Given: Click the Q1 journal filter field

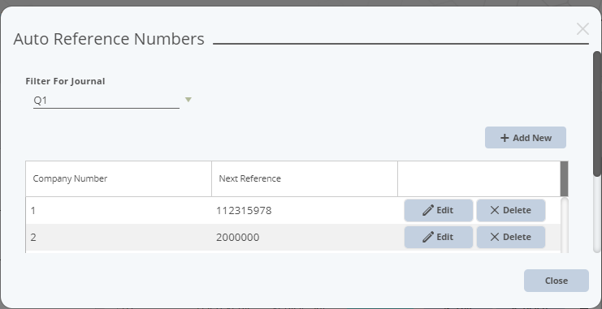Looking at the screenshot, I should tap(106, 101).
